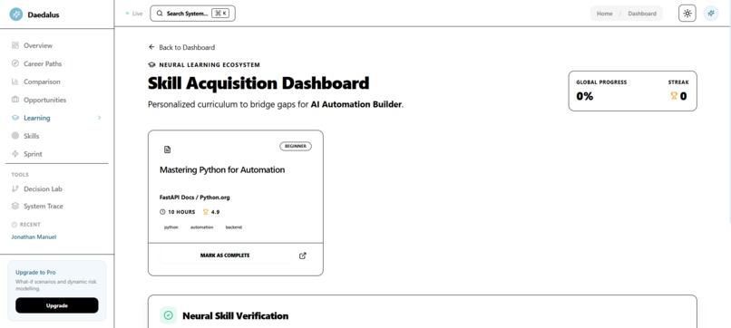Click the black Upgrade button
Viewport: 731px width, 328px height.
tap(57, 305)
